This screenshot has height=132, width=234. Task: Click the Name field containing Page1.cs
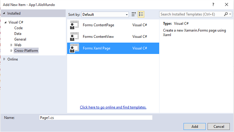click(x=96, y=118)
